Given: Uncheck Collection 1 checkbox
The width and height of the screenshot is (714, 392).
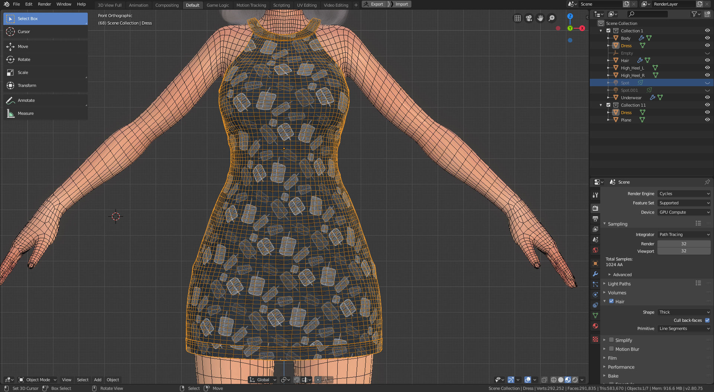Looking at the screenshot, I should coord(608,30).
